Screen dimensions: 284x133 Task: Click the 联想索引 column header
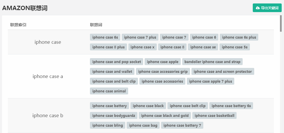pyautogui.click(x=18, y=25)
